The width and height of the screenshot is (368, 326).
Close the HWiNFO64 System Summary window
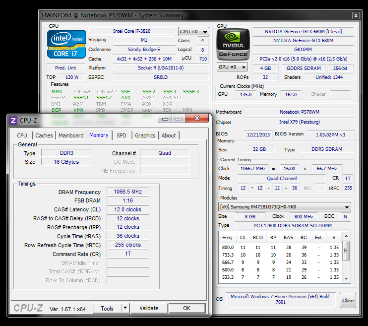click(x=356, y=15)
